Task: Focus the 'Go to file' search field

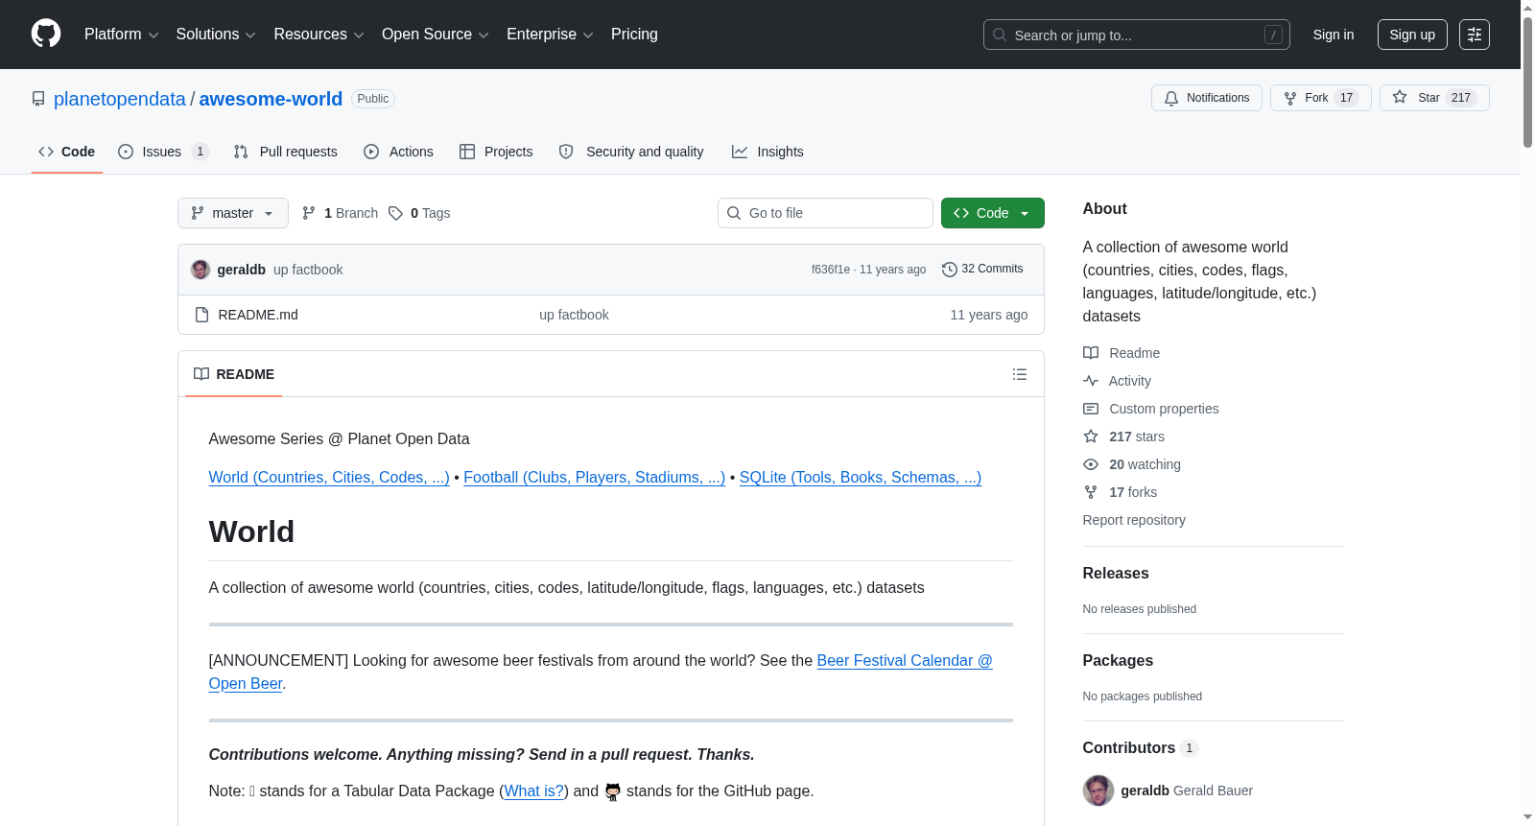Action: pyautogui.click(x=825, y=213)
